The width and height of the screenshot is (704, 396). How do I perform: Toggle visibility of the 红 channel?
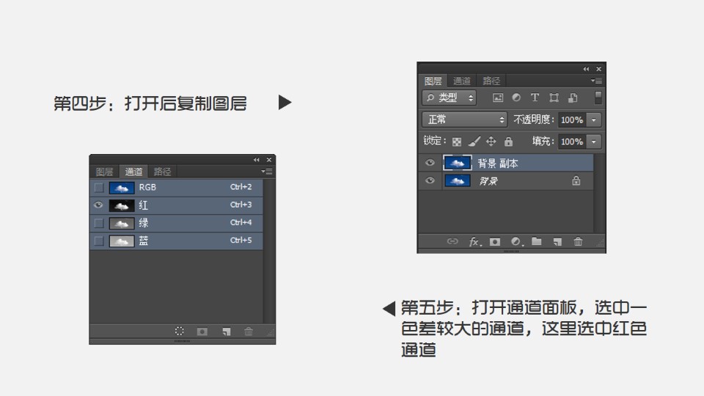click(99, 205)
